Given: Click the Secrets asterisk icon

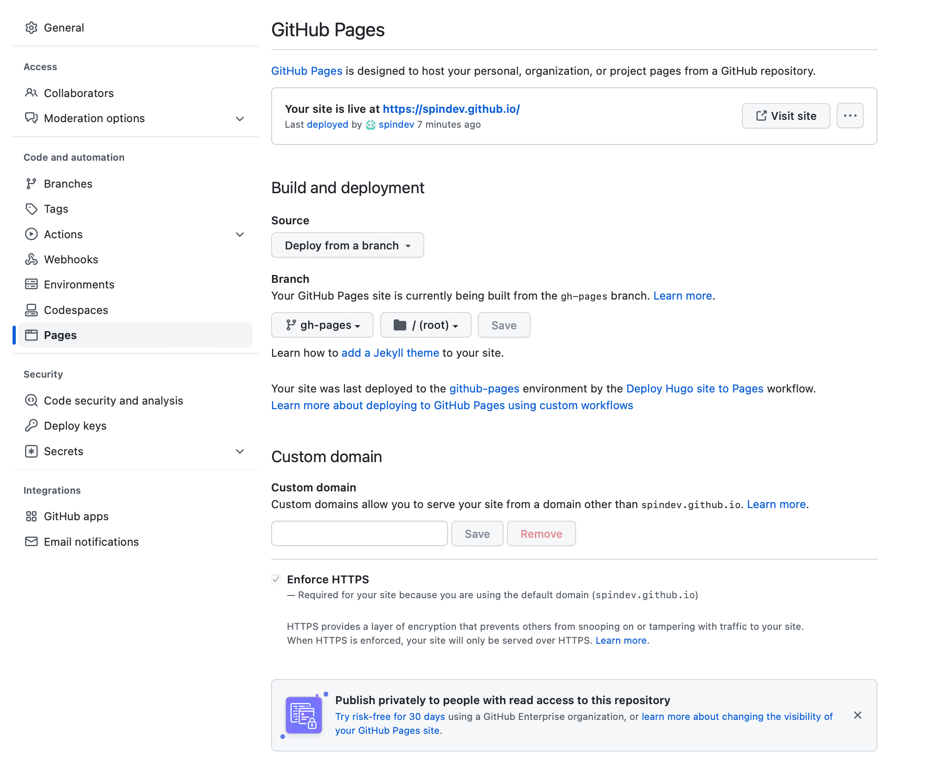Looking at the screenshot, I should [x=31, y=451].
